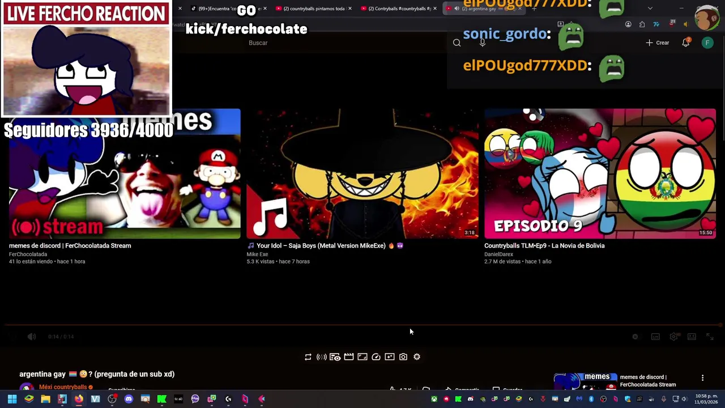Image resolution: width=725 pixels, height=408 pixels.
Task: Open title memes de discord | FerChocolatada Stream
Action: [70, 245]
